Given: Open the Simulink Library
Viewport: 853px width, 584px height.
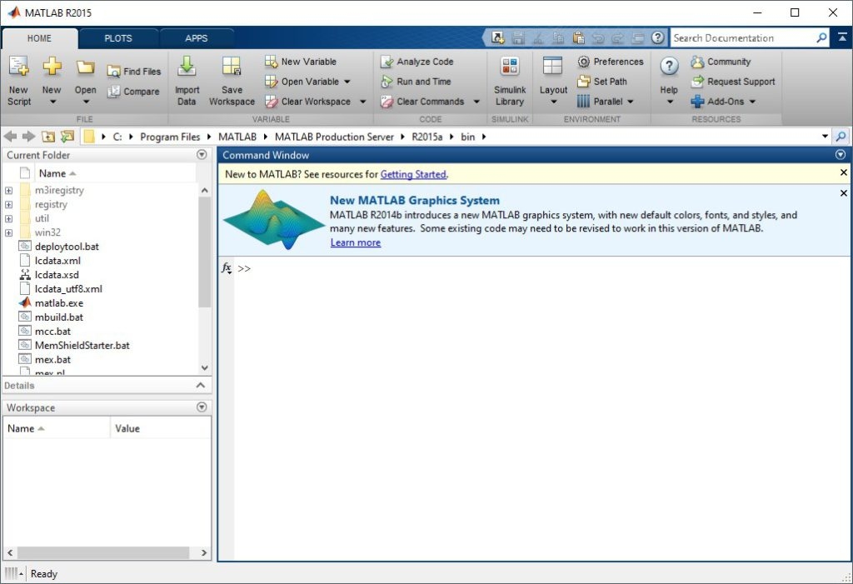Looking at the screenshot, I should click(x=509, y=67).
